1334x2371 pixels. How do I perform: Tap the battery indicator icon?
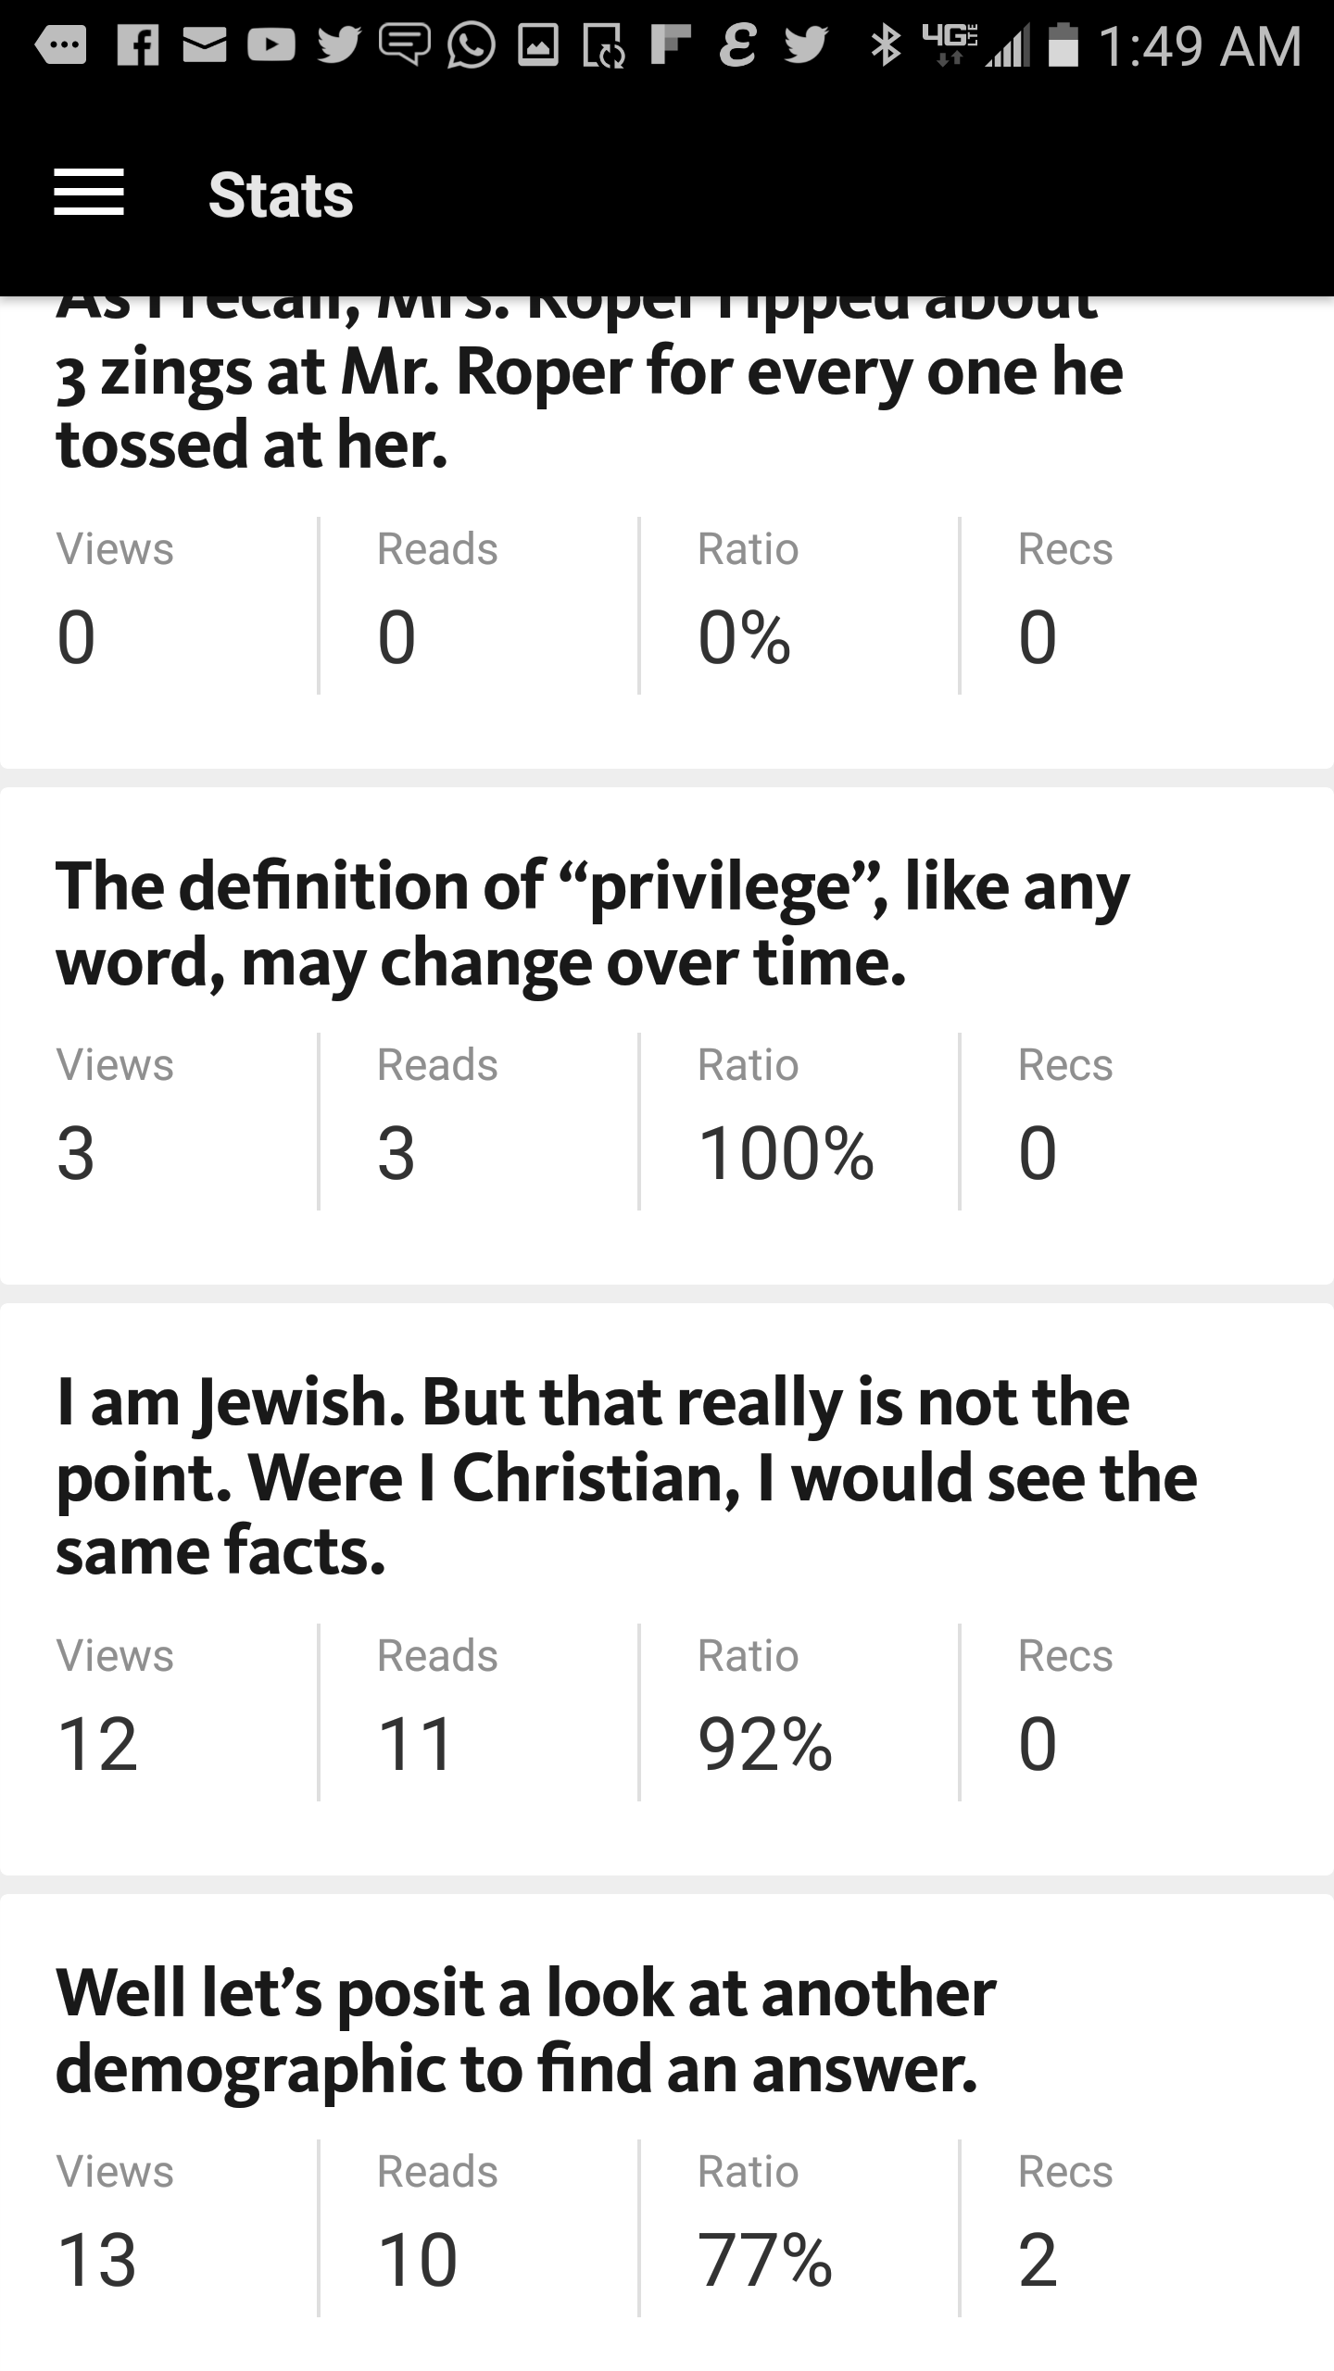[1063, 45]
